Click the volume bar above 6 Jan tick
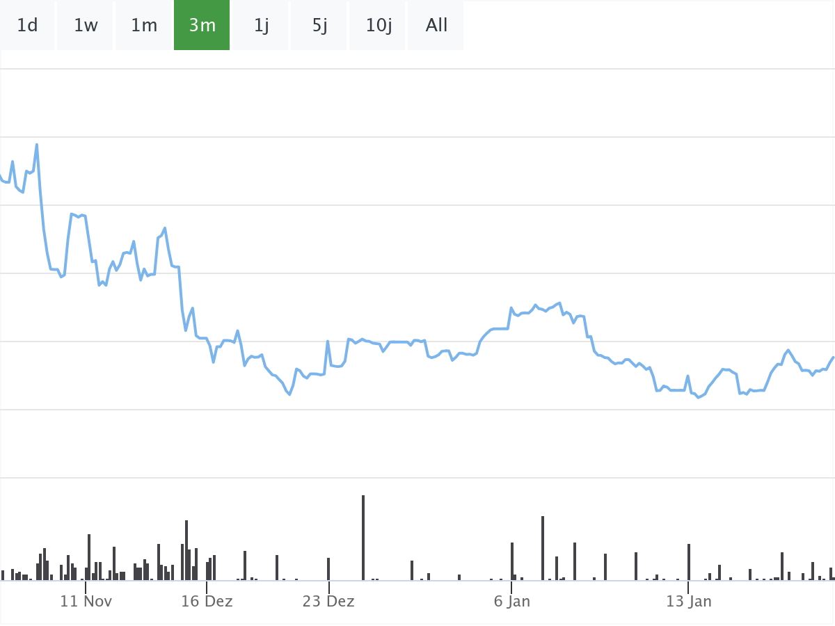 click(512, 561)
